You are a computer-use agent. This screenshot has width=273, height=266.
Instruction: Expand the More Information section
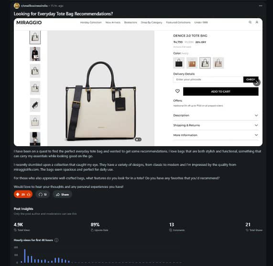tap(216, 135)
